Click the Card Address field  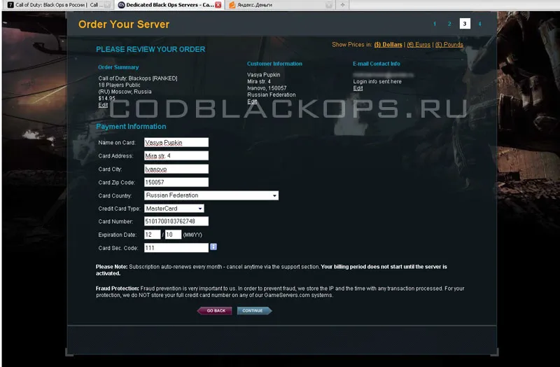176,155
